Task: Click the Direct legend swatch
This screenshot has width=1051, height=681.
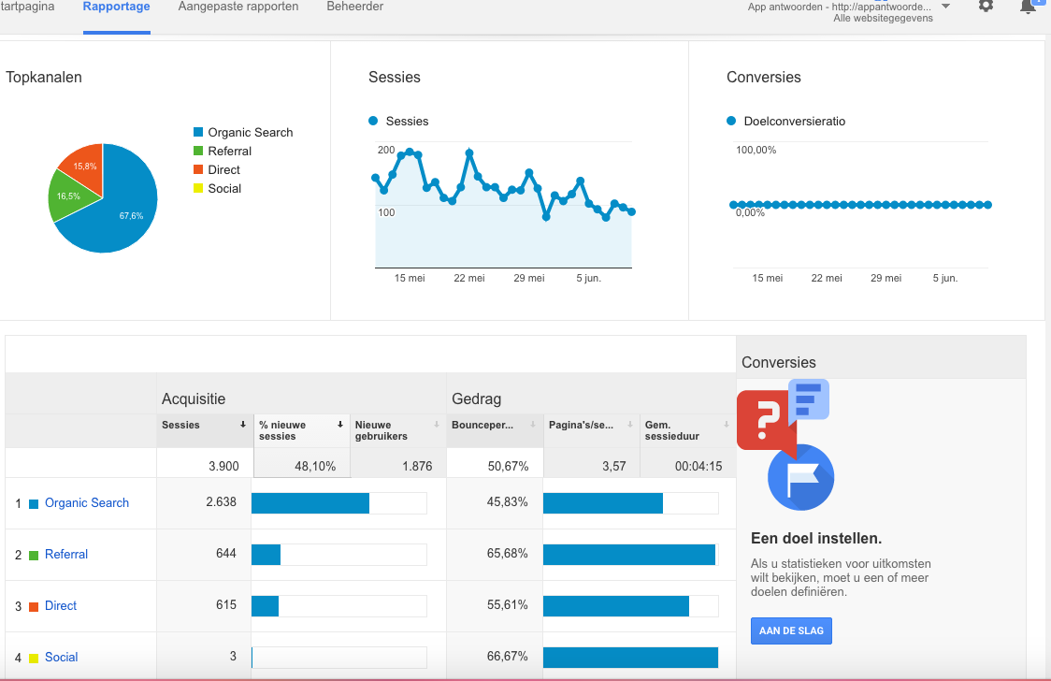Action: 198,169
